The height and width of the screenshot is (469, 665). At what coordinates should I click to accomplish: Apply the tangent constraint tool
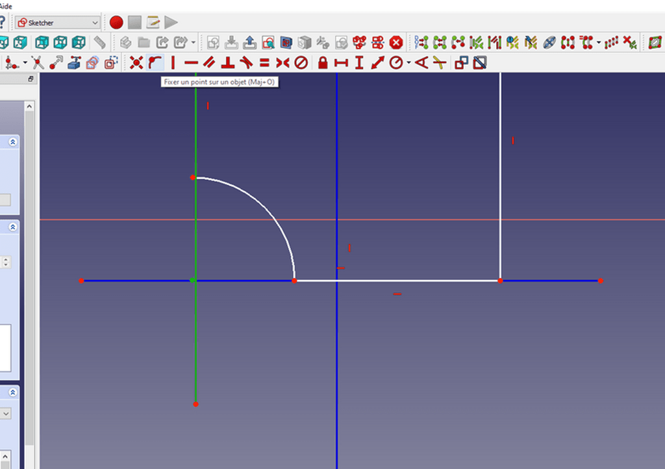click(x=245, y=62)
